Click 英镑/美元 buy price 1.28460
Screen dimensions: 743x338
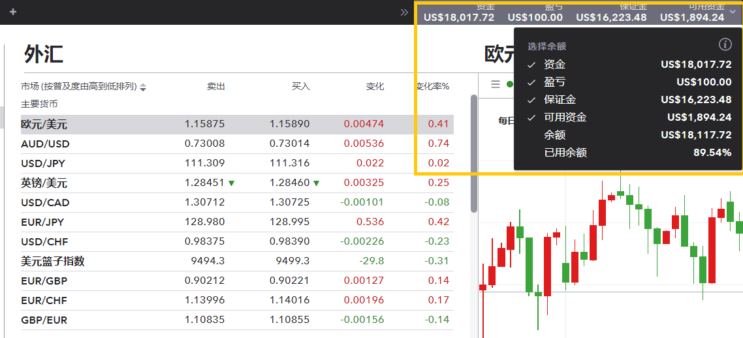[289, 183]
